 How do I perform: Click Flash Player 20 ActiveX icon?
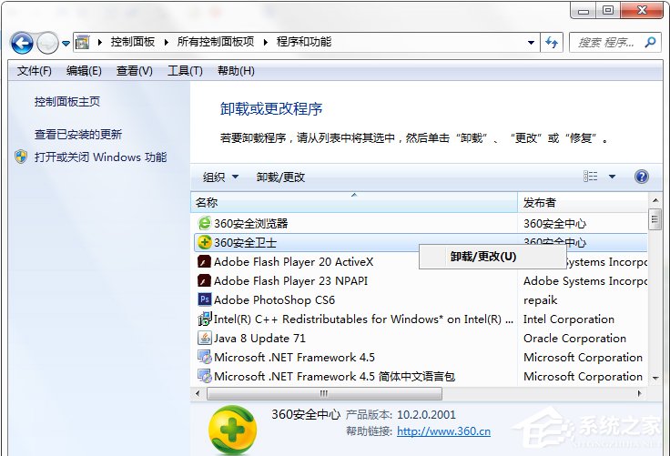tap(204, 261)
